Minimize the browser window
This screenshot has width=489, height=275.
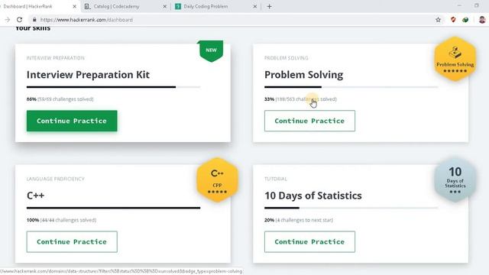coord(459,5)
